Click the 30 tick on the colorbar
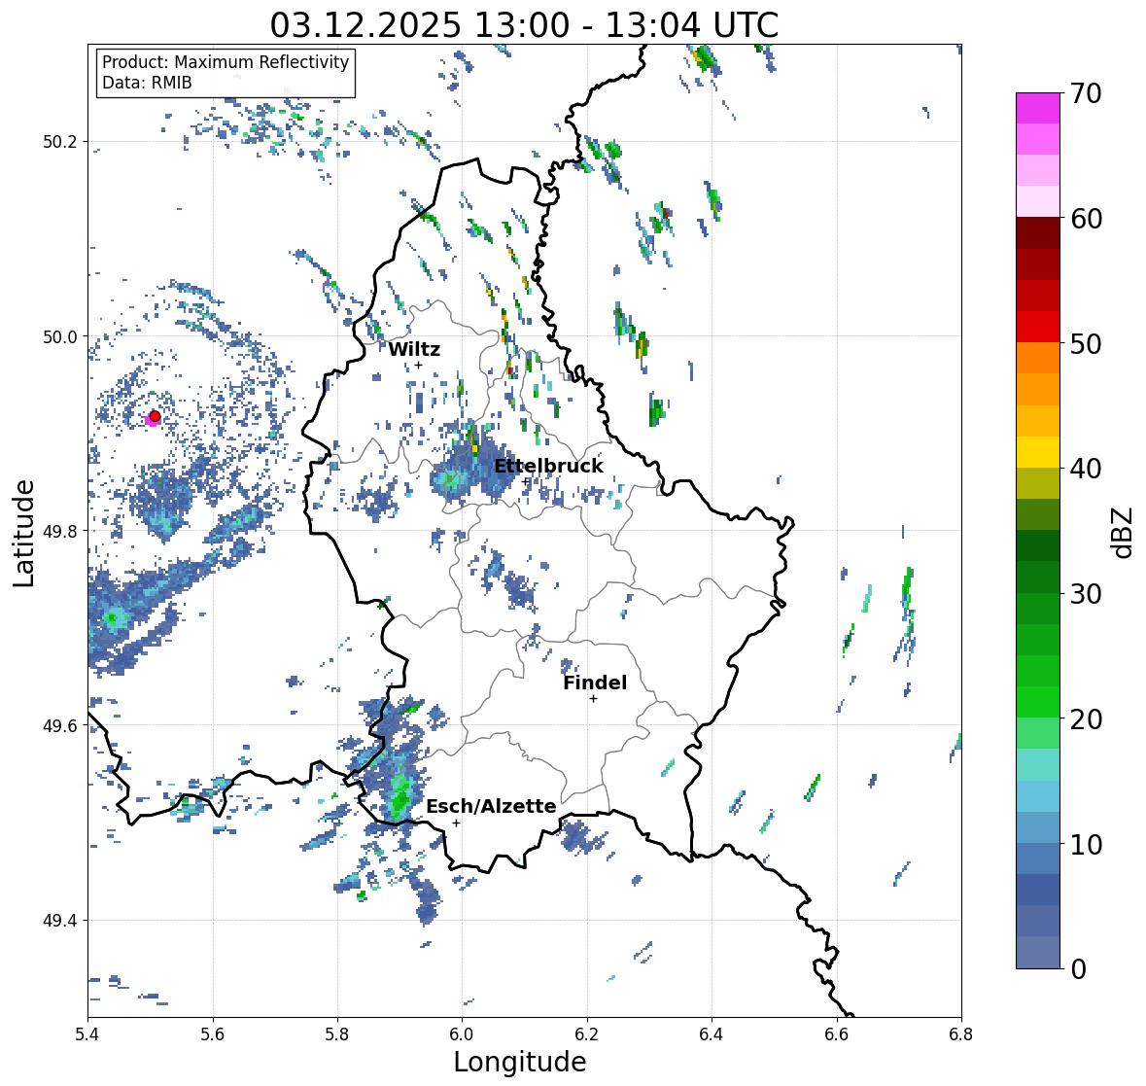Image resolution: width=1146 pixels, height=1086 pixels. coord(1086,593)
